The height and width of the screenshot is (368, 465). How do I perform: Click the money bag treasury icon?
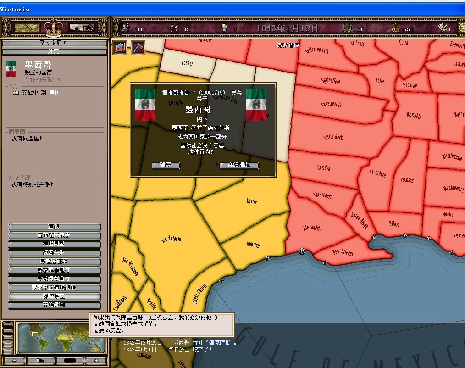395,28
